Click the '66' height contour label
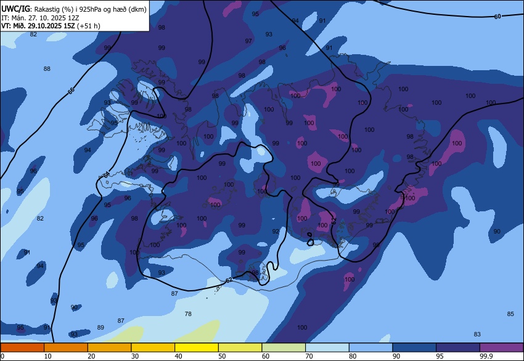 pos(71,91)
